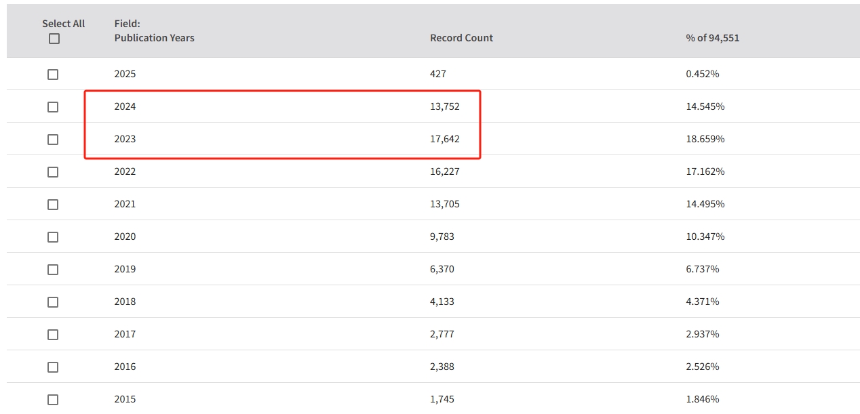Check the box next to 2023
The width and height of the screenshot is (860, 414).
pyautogui.click(x=53, y=140)
